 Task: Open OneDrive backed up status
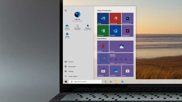pos(67,27)
